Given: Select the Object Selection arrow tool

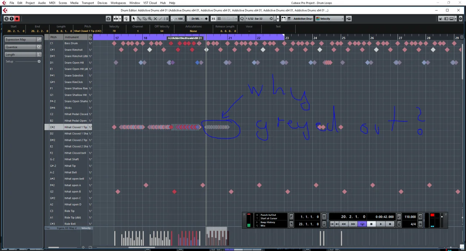Looking at the screenshot, I should (134, 19).
